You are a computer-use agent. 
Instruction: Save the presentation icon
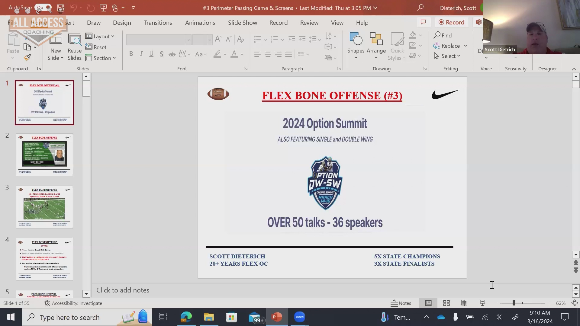pos(61,8)
